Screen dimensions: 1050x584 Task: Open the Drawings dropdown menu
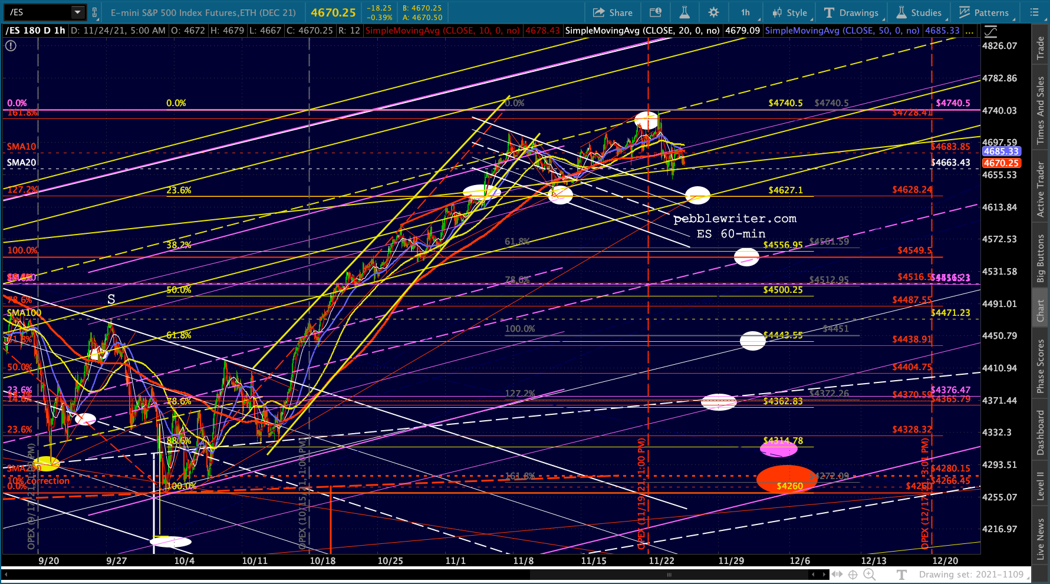(852, 12)
